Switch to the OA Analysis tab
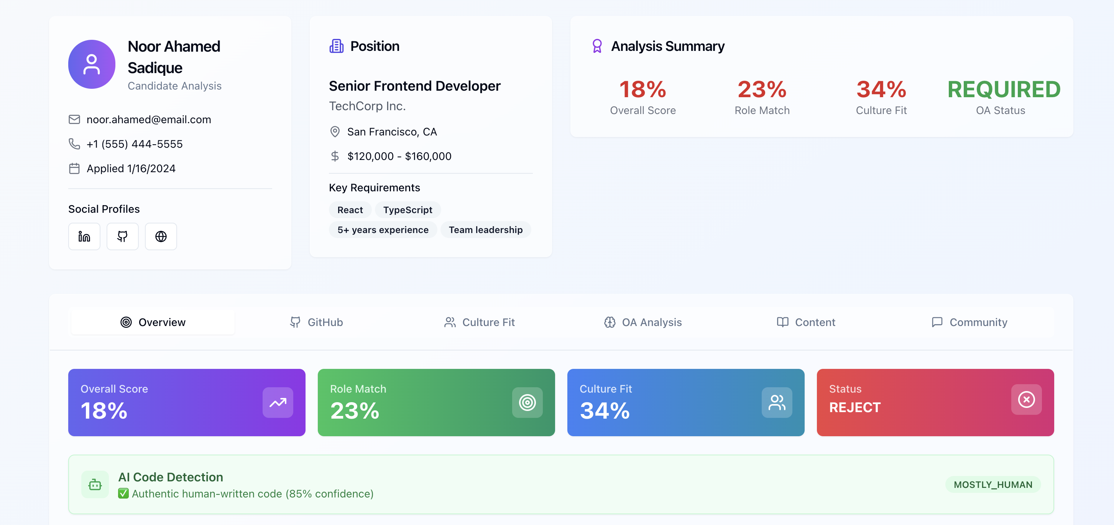1114x525 pixels. pos(643,322)
